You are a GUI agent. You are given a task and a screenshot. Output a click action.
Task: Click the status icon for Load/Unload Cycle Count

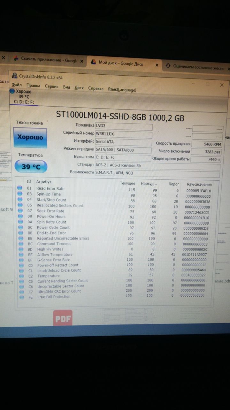pyautogui.click(x=21, y=271)
